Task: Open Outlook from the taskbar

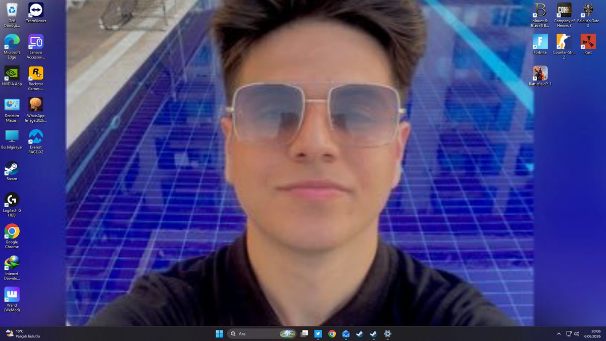Action: pyautogui.click(x=346, y=333)
